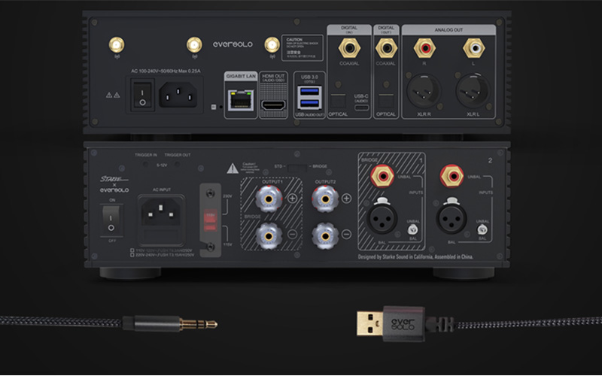Click the USB-C audio port
The image size is (602, 376).
[x=361, y=108]
